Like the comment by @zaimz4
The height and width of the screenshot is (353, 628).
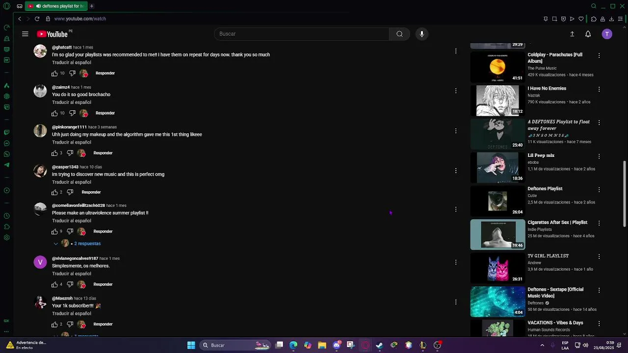coord(54,113)
